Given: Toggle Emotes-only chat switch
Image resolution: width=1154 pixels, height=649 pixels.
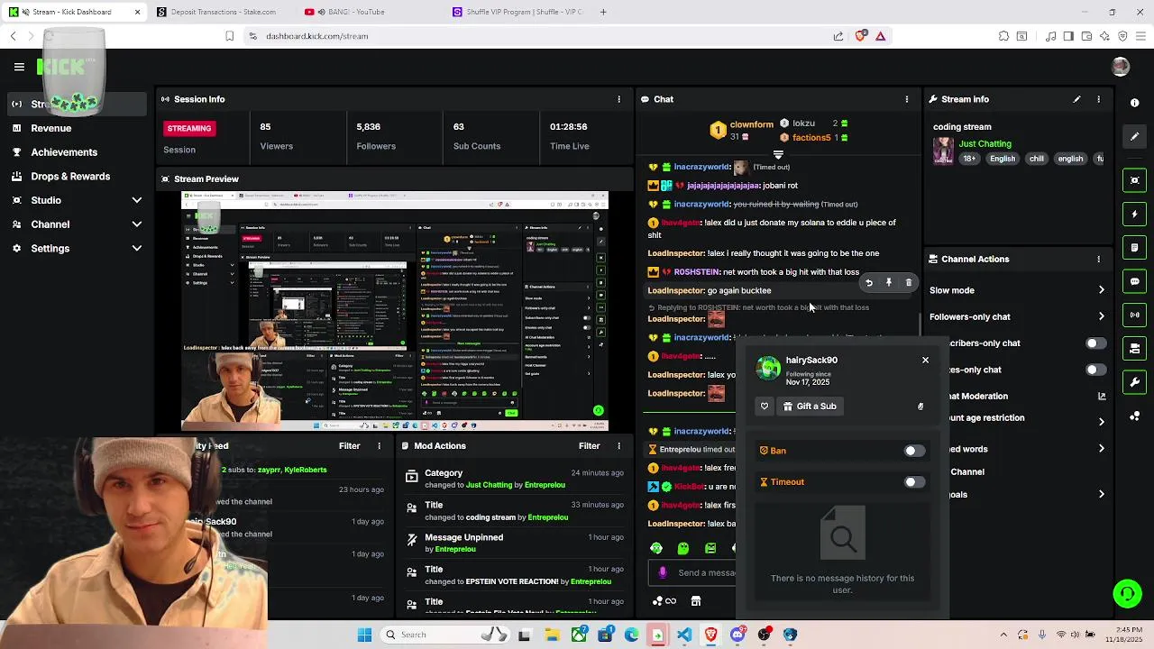Looking at the screenshot, I should [x=1095, y=370].
